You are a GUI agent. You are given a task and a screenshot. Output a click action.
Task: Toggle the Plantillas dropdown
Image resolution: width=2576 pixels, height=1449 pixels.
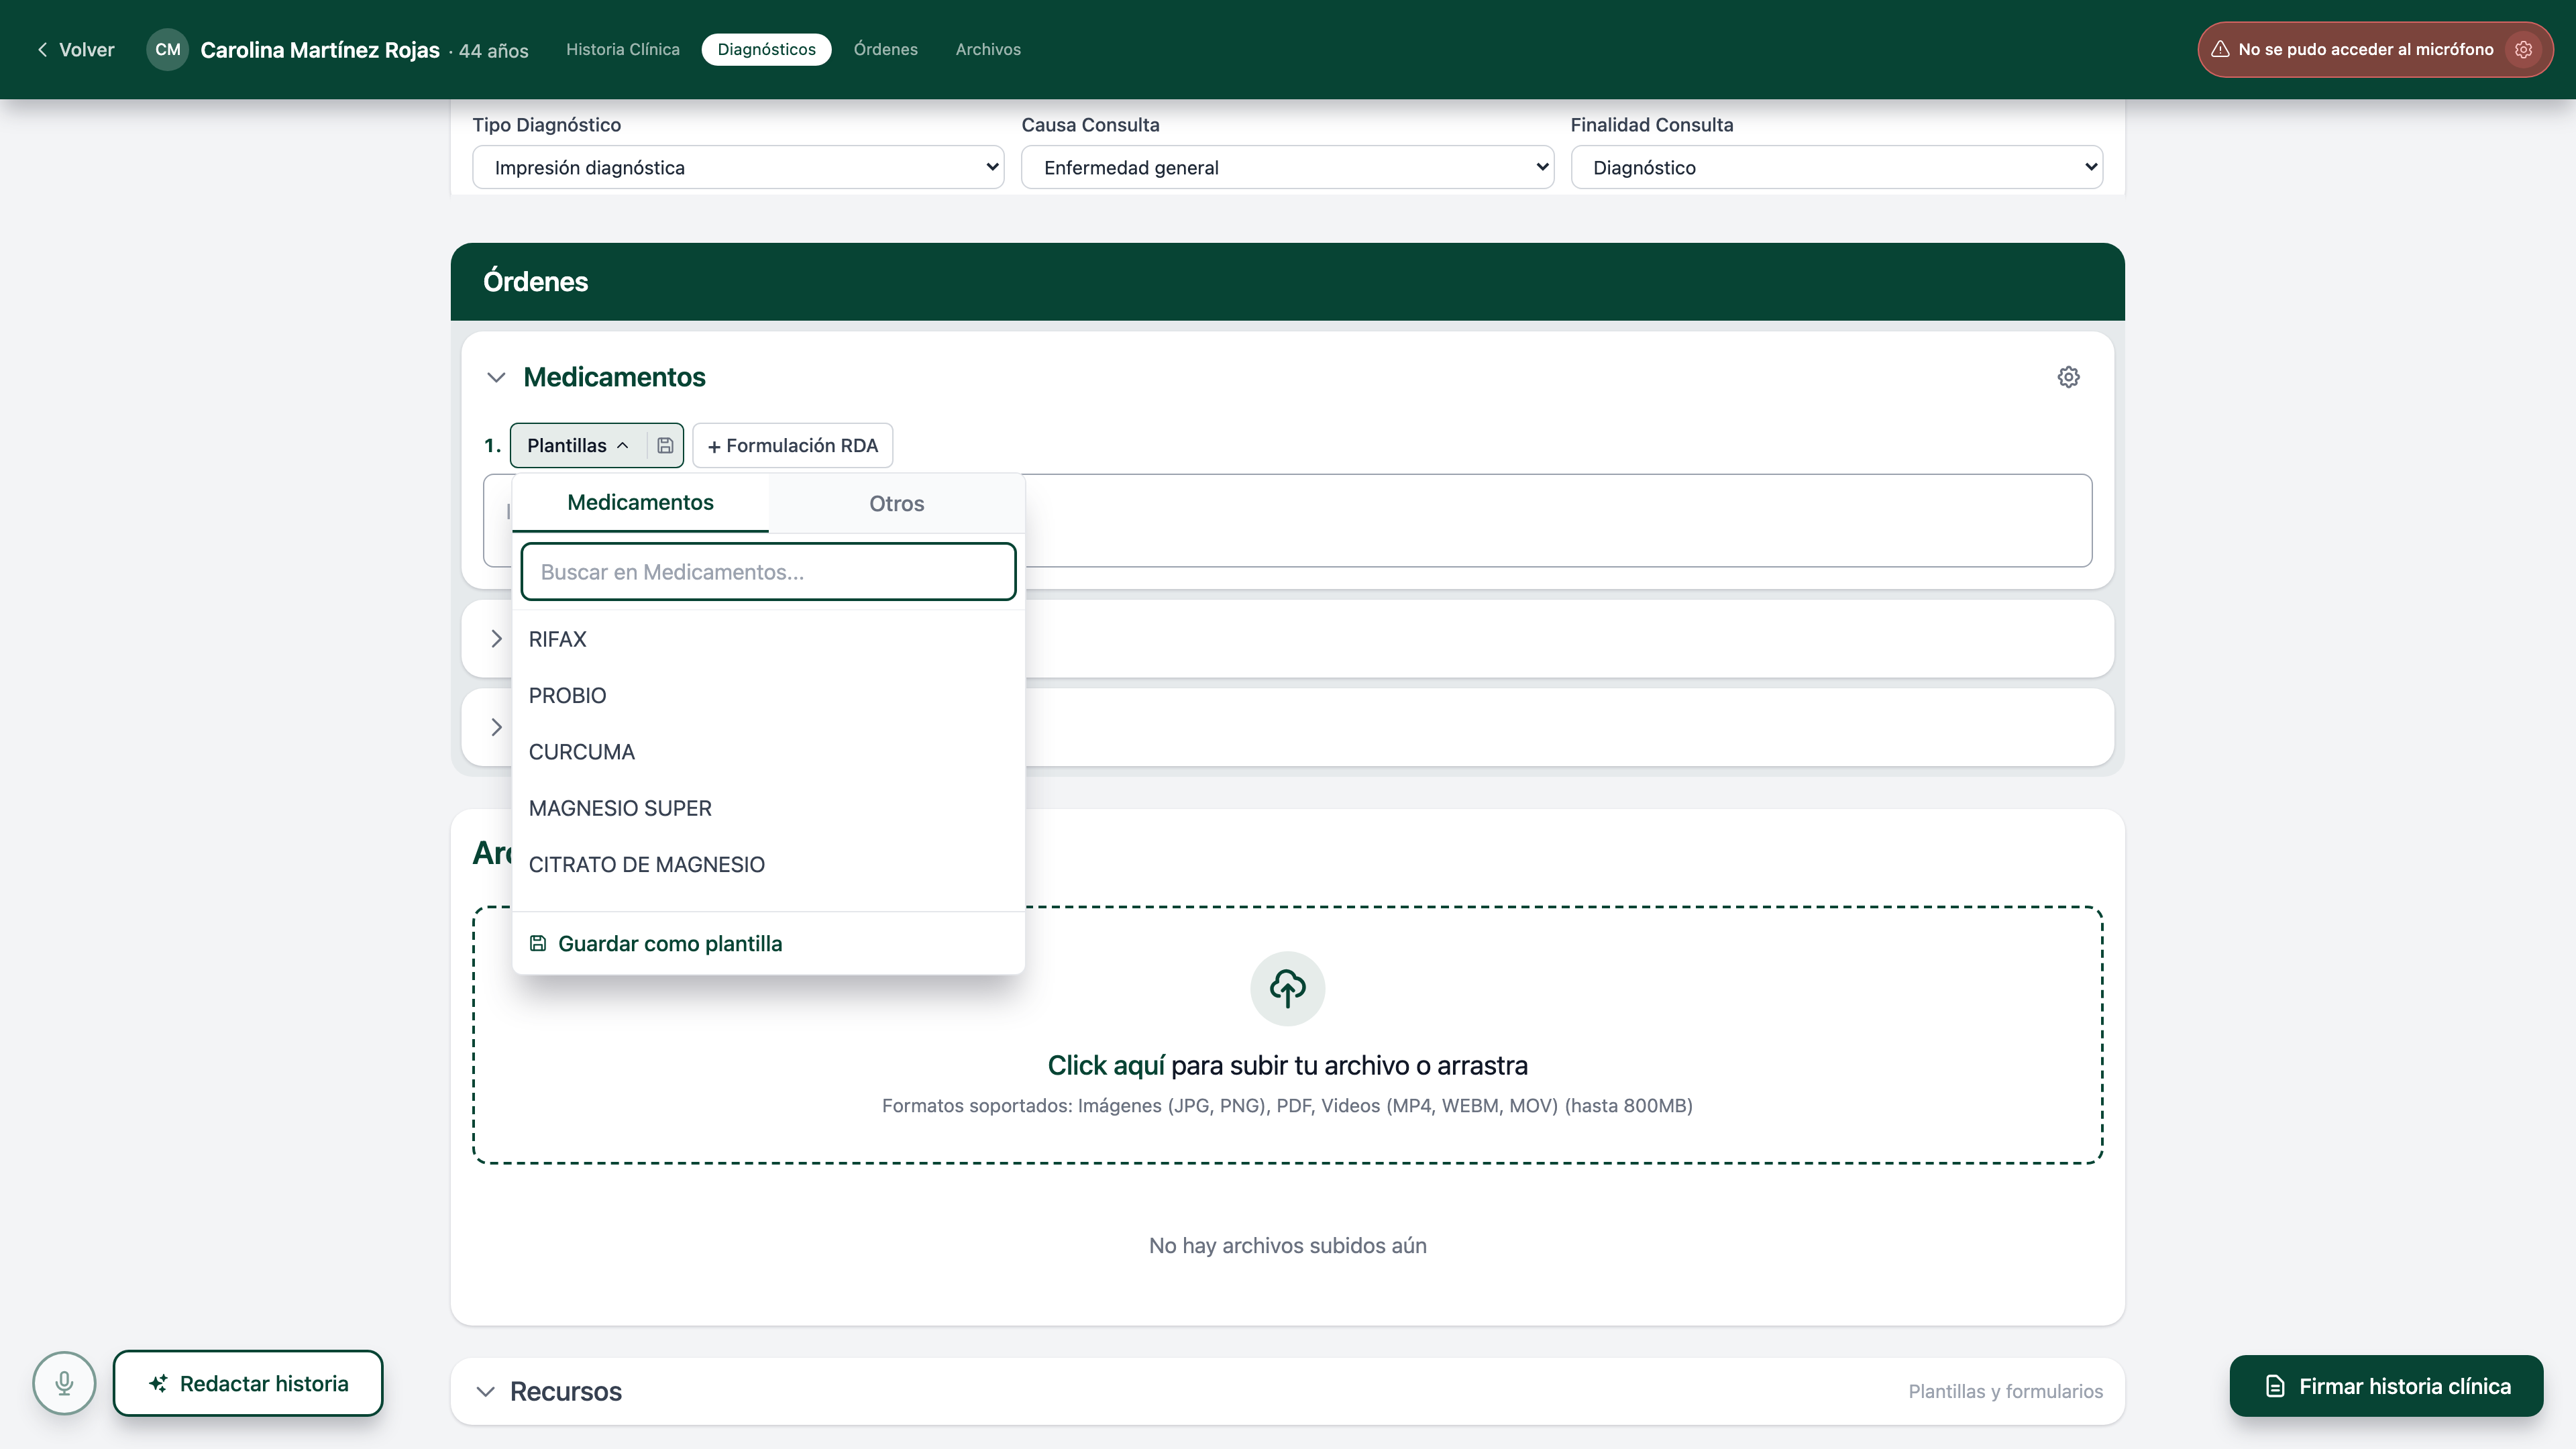pos(578,445)
